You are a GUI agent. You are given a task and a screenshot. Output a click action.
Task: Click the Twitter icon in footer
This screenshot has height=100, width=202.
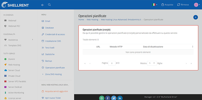(114, 98)
